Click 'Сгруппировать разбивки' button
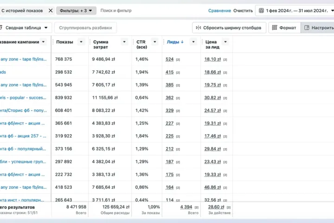This screenshot has height=223, width=334. click(x=85, y=28)
